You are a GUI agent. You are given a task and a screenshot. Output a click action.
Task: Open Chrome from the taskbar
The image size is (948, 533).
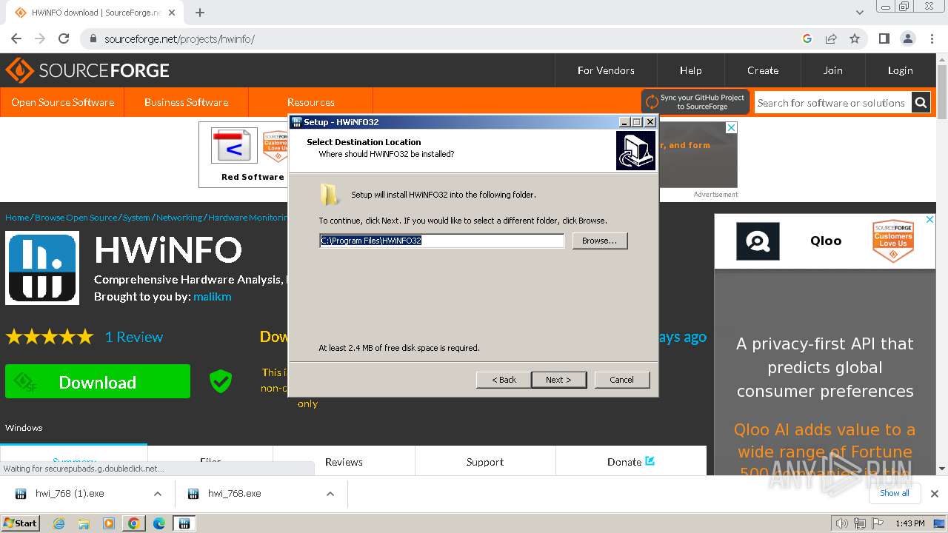(x=133, y=523)
